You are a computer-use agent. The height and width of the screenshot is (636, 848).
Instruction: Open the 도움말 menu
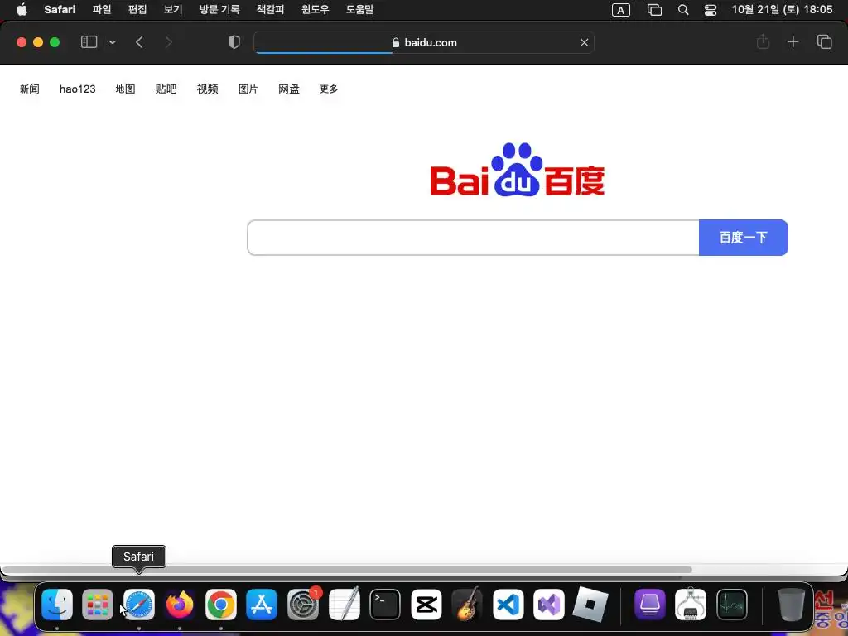pyautogui.click(x=359, y=10)
